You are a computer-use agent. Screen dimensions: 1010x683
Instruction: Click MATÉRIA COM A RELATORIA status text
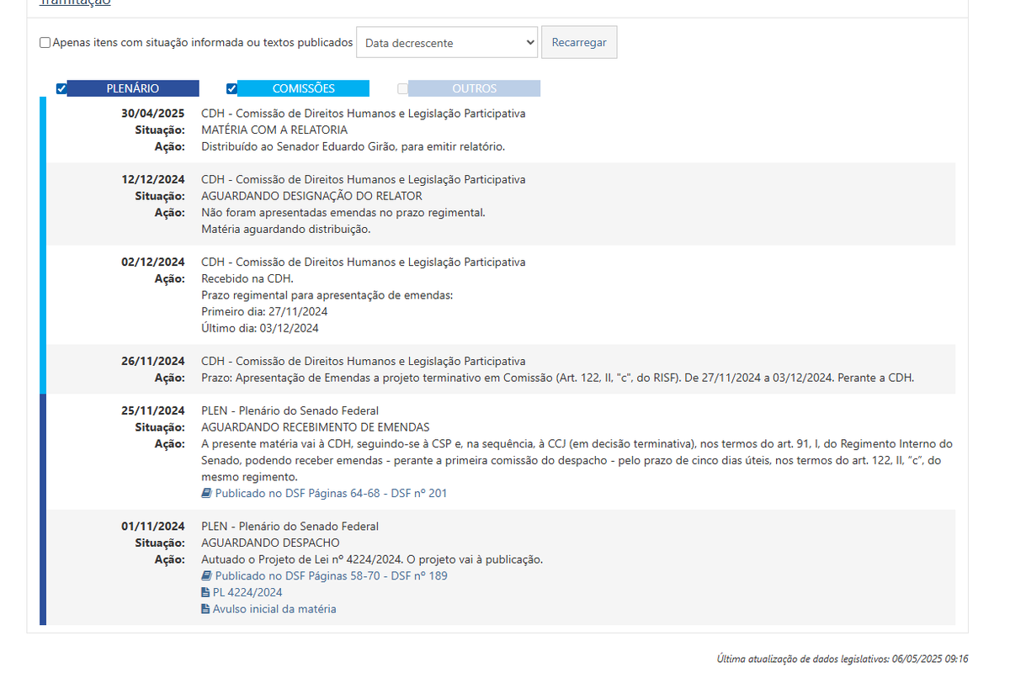coord(274,130)
